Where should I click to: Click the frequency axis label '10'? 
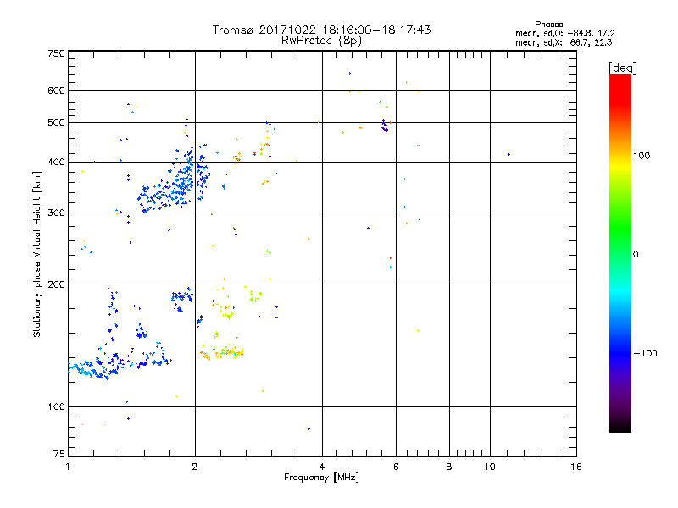490,467
